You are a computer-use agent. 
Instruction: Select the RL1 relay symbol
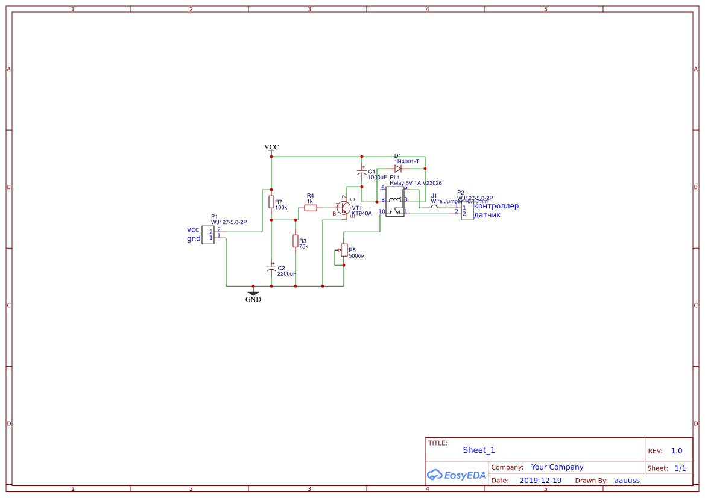point(395,202)
